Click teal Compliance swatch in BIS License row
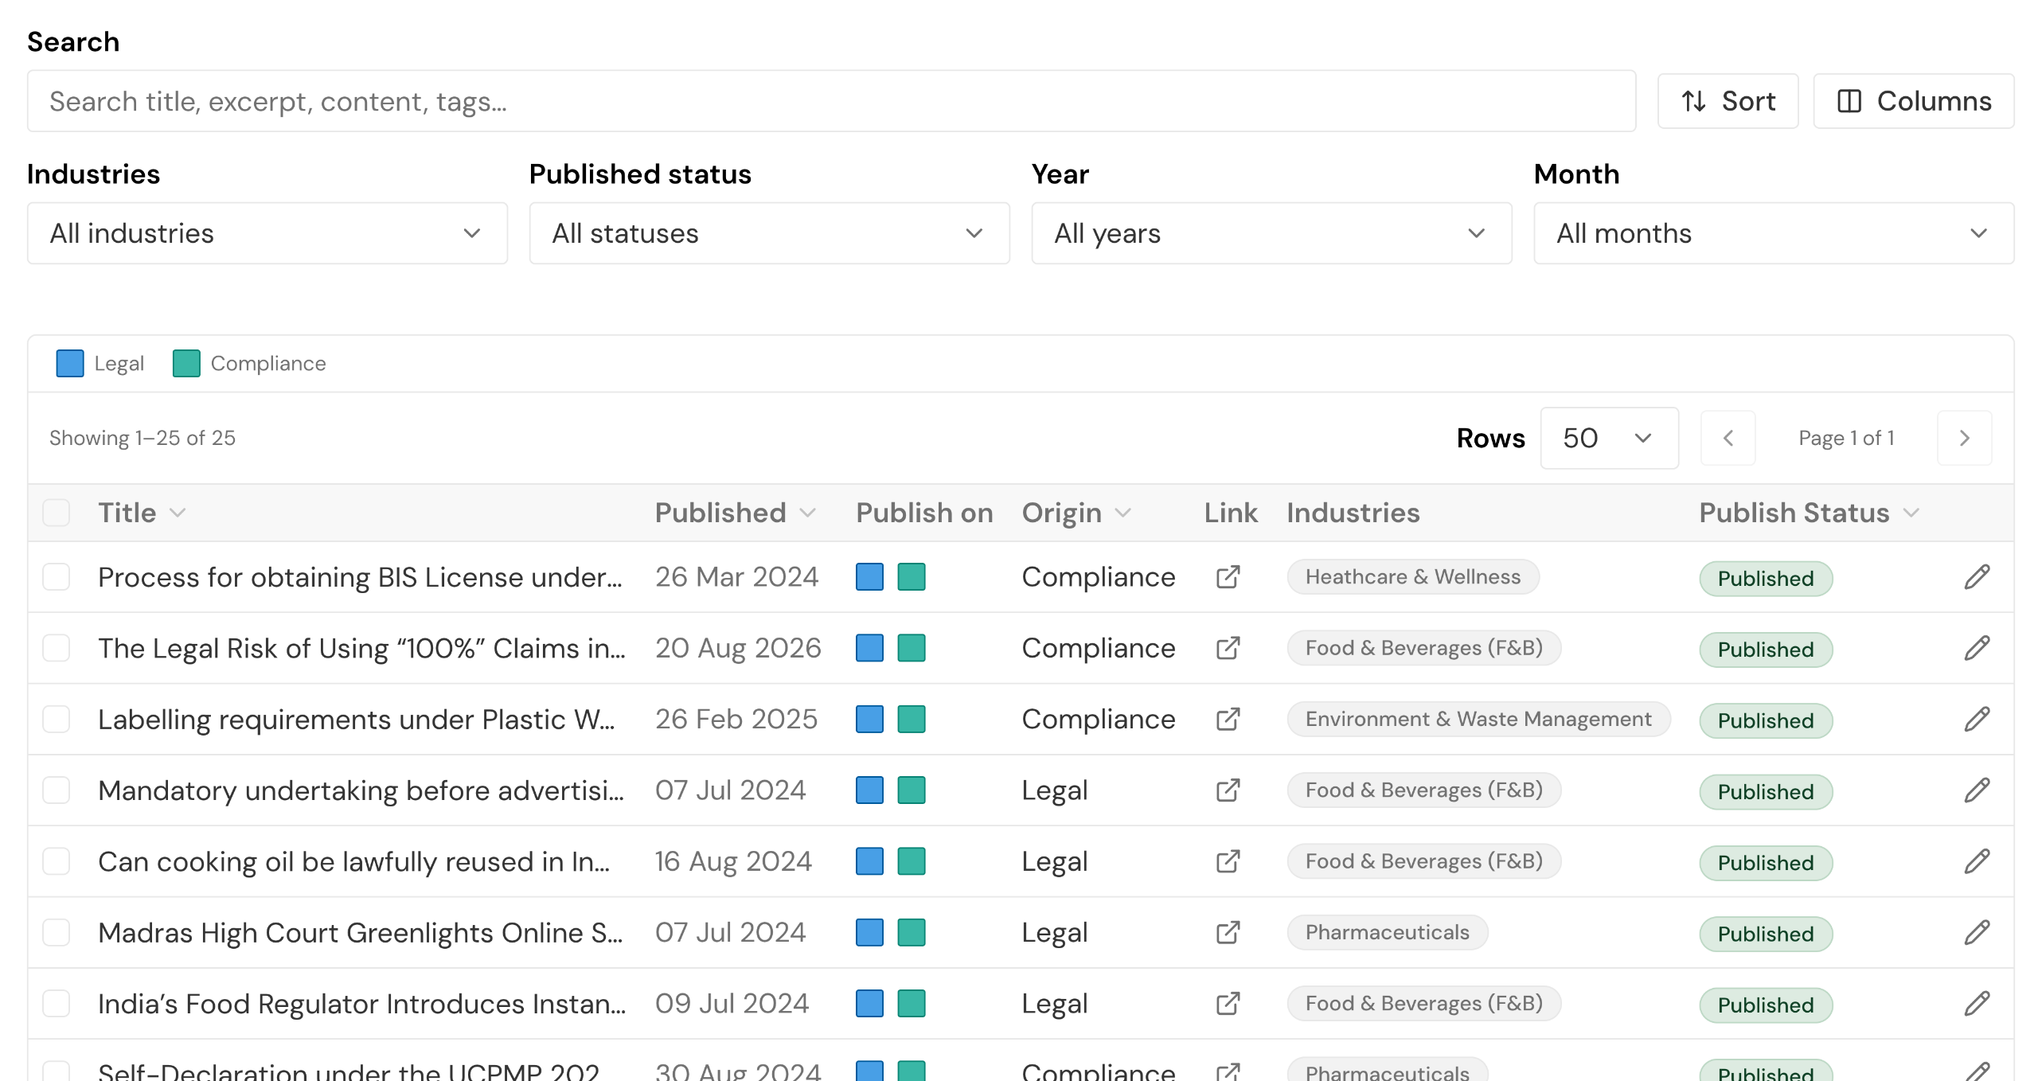Viewport: 2038px width, 1081px height. coord(912,576)
